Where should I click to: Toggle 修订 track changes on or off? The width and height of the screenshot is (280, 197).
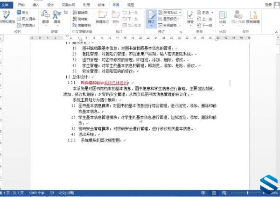151,17
